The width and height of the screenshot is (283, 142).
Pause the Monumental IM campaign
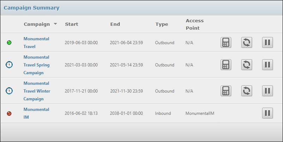pyautogui.click(x=267, y=113)
